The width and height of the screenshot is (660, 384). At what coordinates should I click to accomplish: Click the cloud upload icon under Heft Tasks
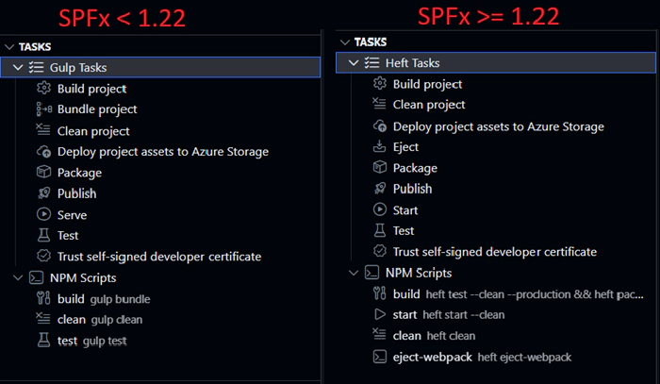(380, 125)
